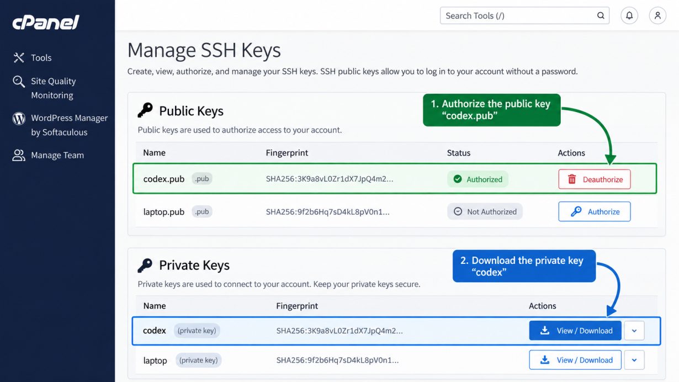
Task: Click the codex private key fingerprint
Action: [339, 331]
